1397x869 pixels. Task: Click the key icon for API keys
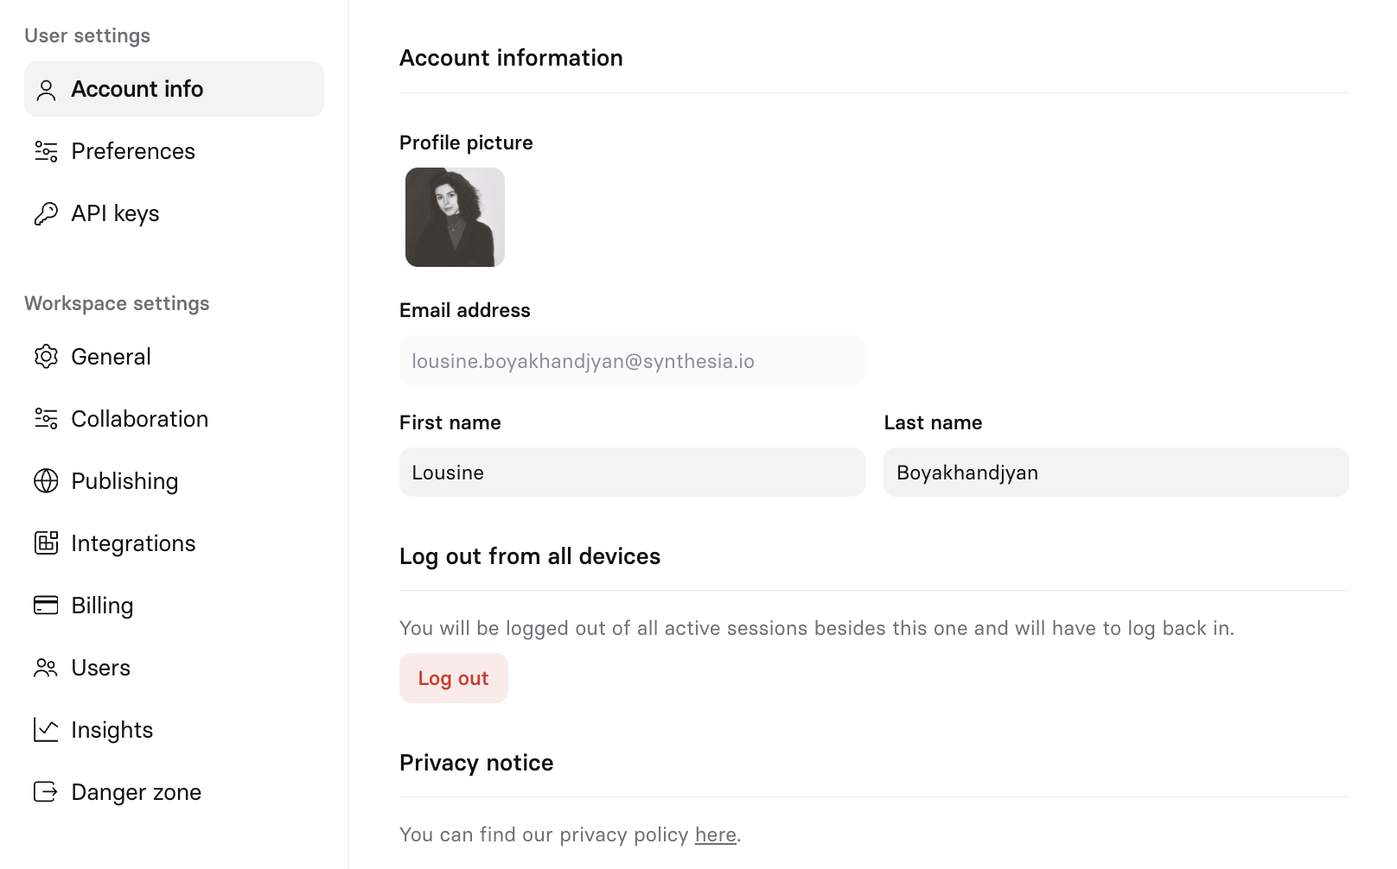46,214
